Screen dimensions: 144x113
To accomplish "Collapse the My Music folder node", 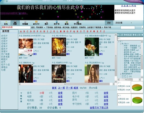I will pyautogui.click(x=121, y=44).
